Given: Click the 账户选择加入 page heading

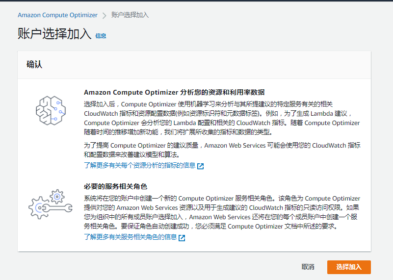Looking at the screenshot, I should pos(54,34).
